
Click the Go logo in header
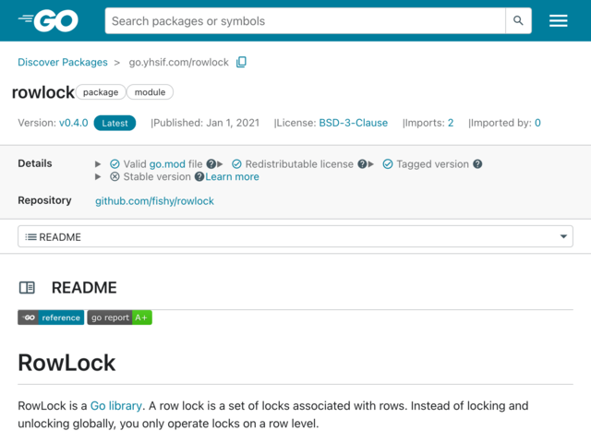coord(48,20)
